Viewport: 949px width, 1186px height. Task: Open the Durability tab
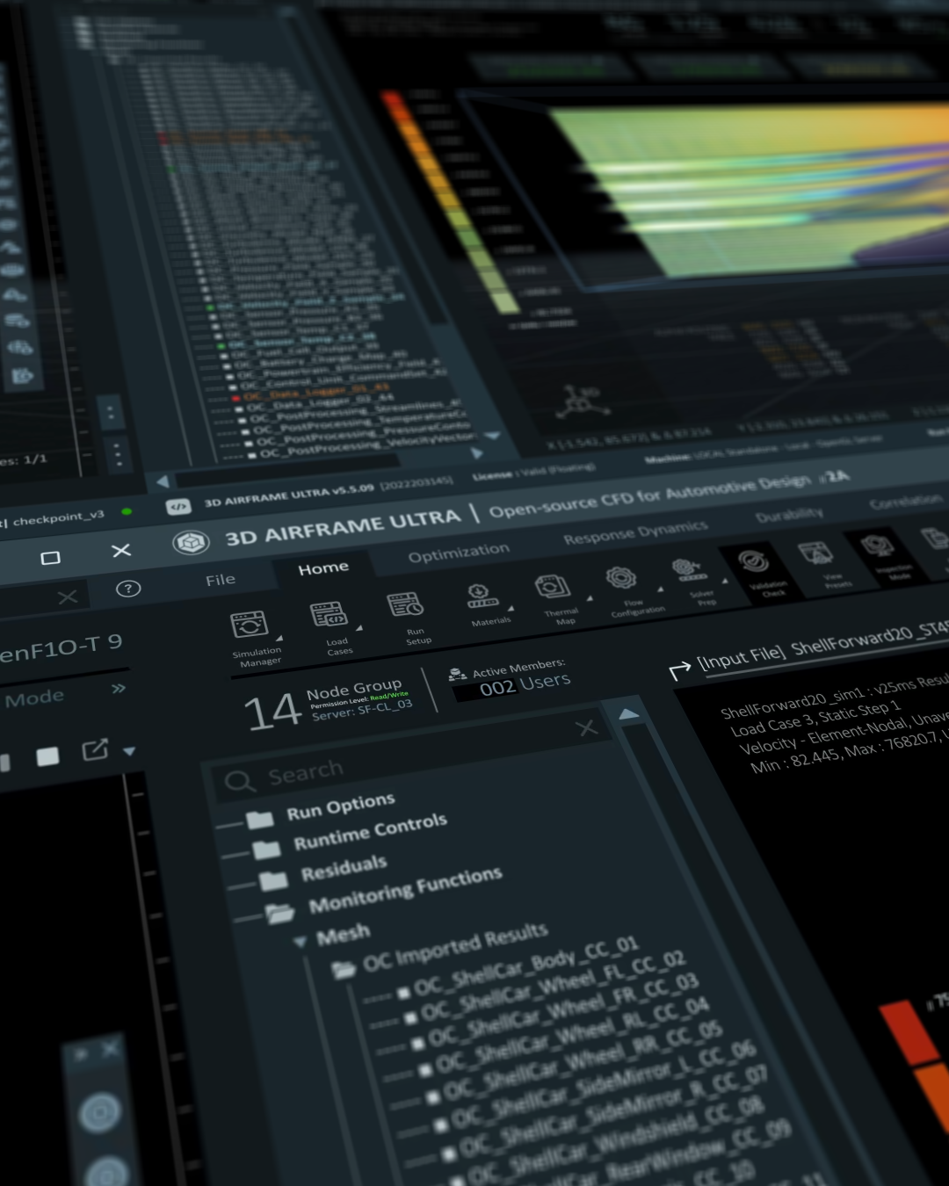click(789, 514)
